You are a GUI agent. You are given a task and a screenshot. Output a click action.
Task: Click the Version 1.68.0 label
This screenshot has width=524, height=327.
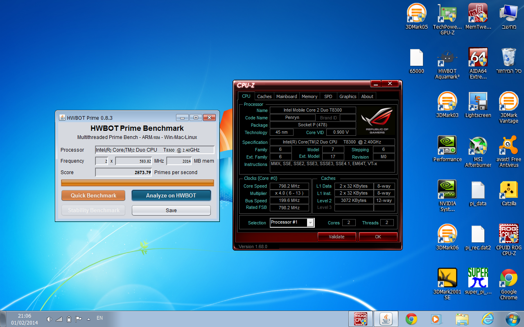pyautogui.click(x=253, y=246)
